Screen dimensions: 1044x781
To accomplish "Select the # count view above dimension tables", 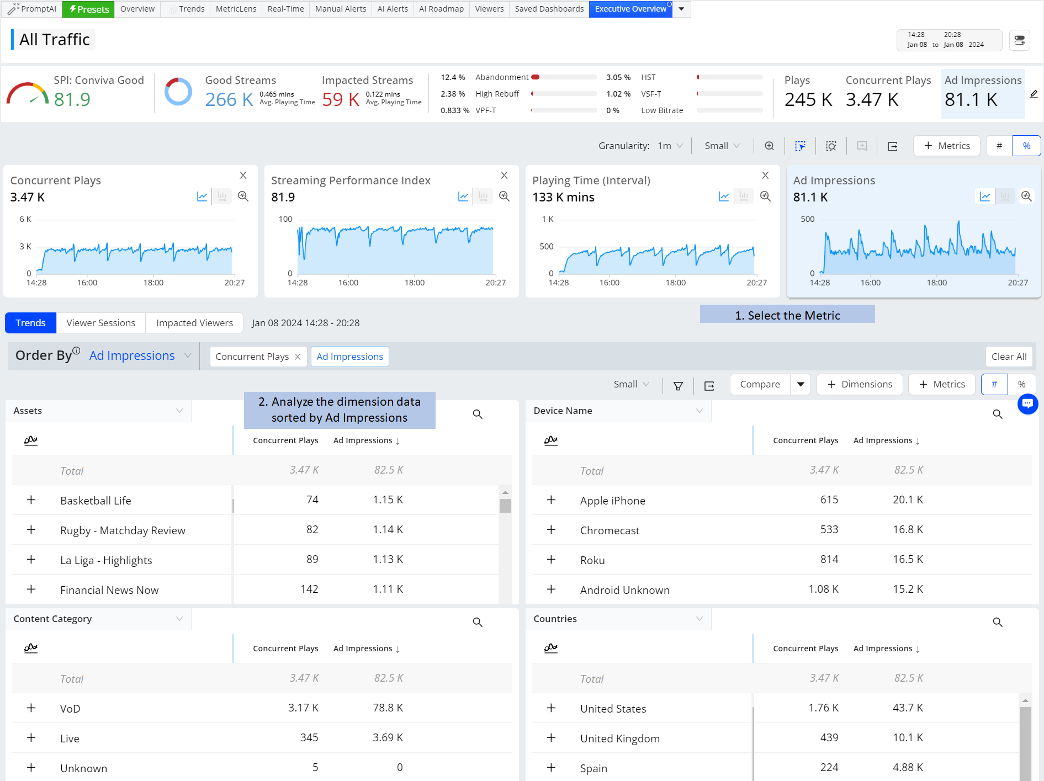I will coord(994,384).
